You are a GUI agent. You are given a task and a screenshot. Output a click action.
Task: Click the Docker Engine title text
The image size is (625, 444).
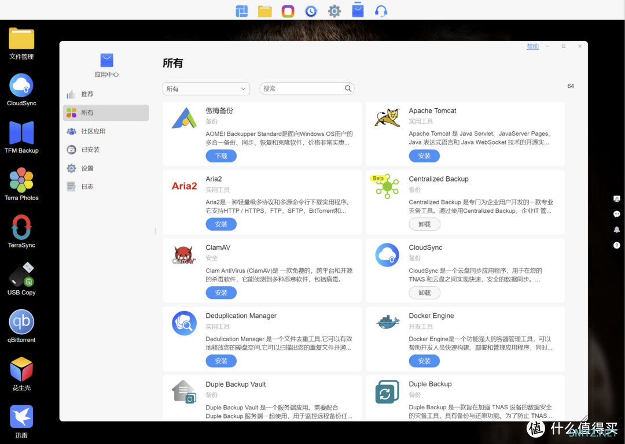431,316
